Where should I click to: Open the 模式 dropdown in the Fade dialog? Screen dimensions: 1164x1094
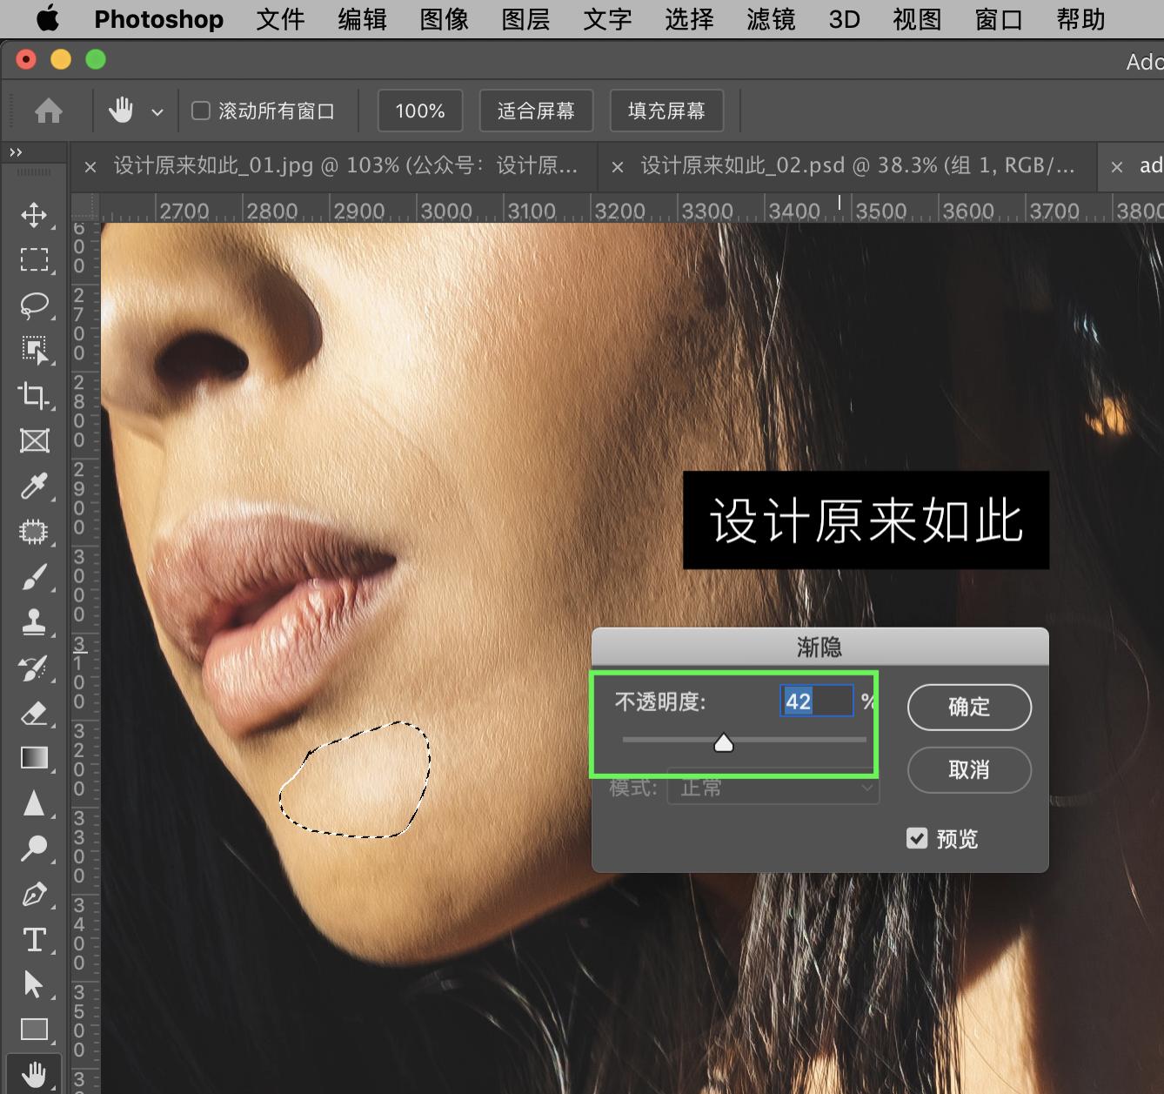point(773,788)
